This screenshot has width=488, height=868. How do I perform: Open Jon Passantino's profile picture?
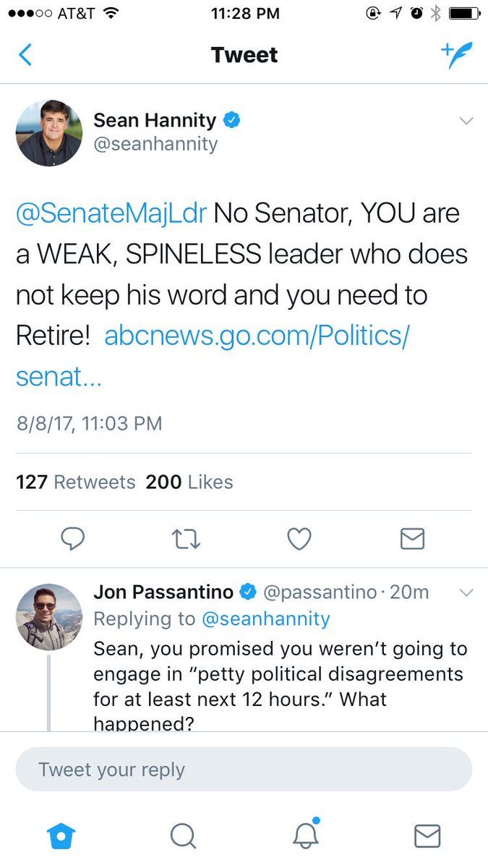(x=49, y=617)
